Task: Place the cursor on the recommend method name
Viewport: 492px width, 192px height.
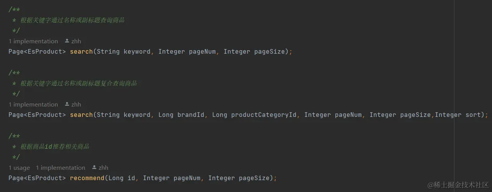Action: [x=87, y=178]
